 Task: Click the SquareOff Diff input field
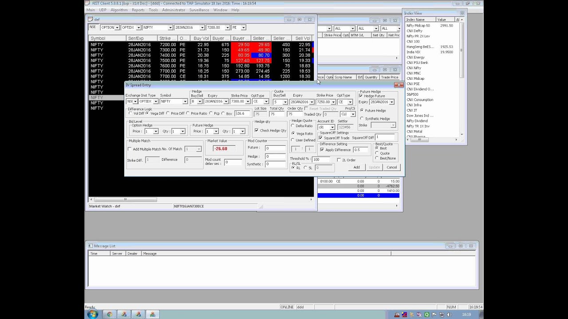click(x=384, y=137)
